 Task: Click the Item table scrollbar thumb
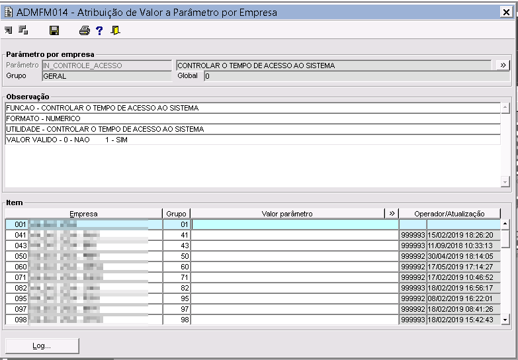tap(505, 238)
